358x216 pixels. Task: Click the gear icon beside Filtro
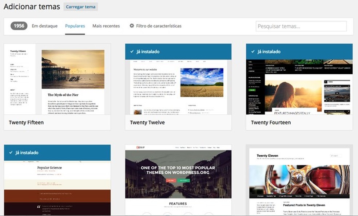(132, 25)
